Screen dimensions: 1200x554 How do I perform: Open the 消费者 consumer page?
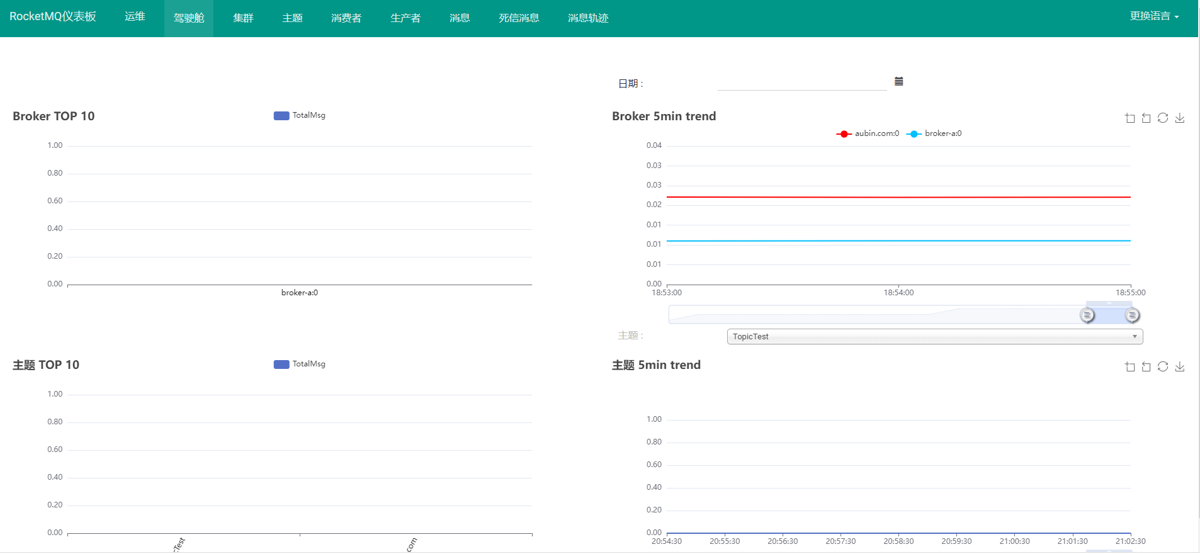[x=346, y=18]
